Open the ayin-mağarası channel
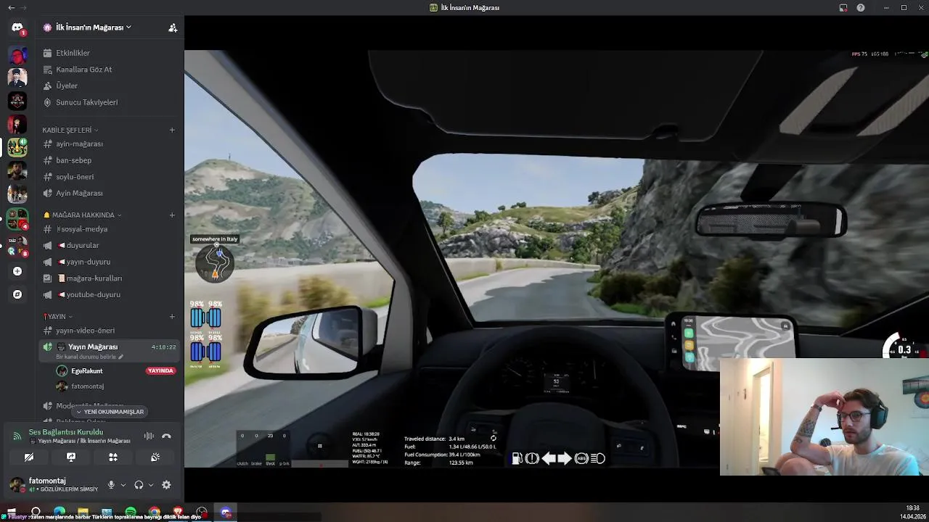The width and height of the screenshot is (929, 522). click(x=110, y=144)
